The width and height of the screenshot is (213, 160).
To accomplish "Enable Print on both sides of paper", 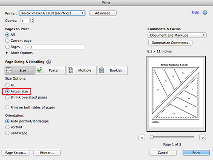I will [x=7, y=107].
